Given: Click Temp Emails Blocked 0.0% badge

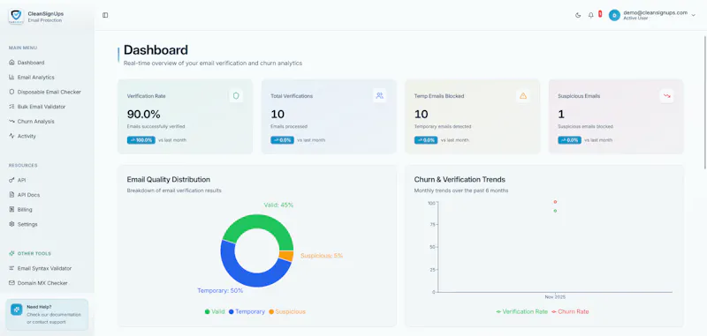Looking at the screenshot, I should click(x=426, y=140).
